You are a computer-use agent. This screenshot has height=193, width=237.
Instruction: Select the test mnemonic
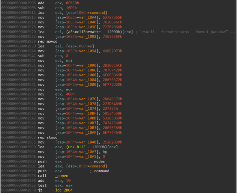pyautogui.click(x=42, y=185)
